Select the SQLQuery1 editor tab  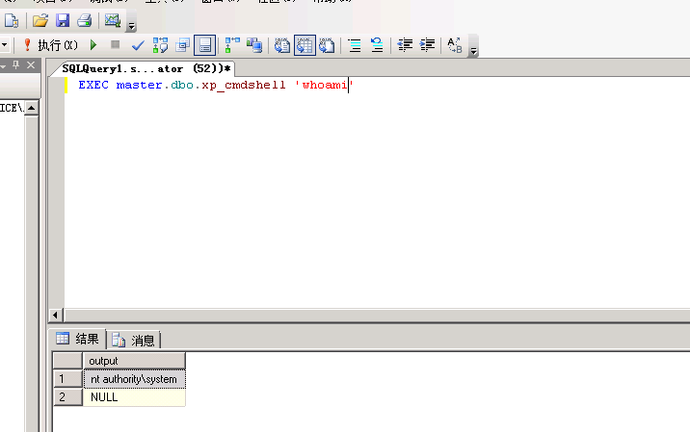click(146, 68)
